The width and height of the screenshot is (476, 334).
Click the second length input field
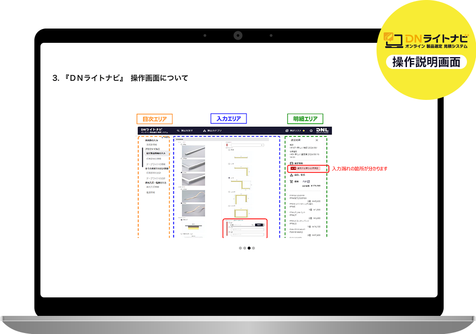click(x=248, y=230)
